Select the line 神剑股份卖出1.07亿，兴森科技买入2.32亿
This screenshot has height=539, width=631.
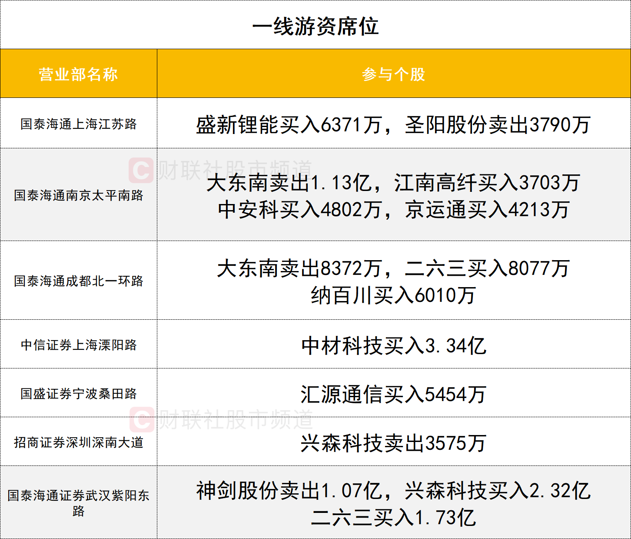(394, 490)
